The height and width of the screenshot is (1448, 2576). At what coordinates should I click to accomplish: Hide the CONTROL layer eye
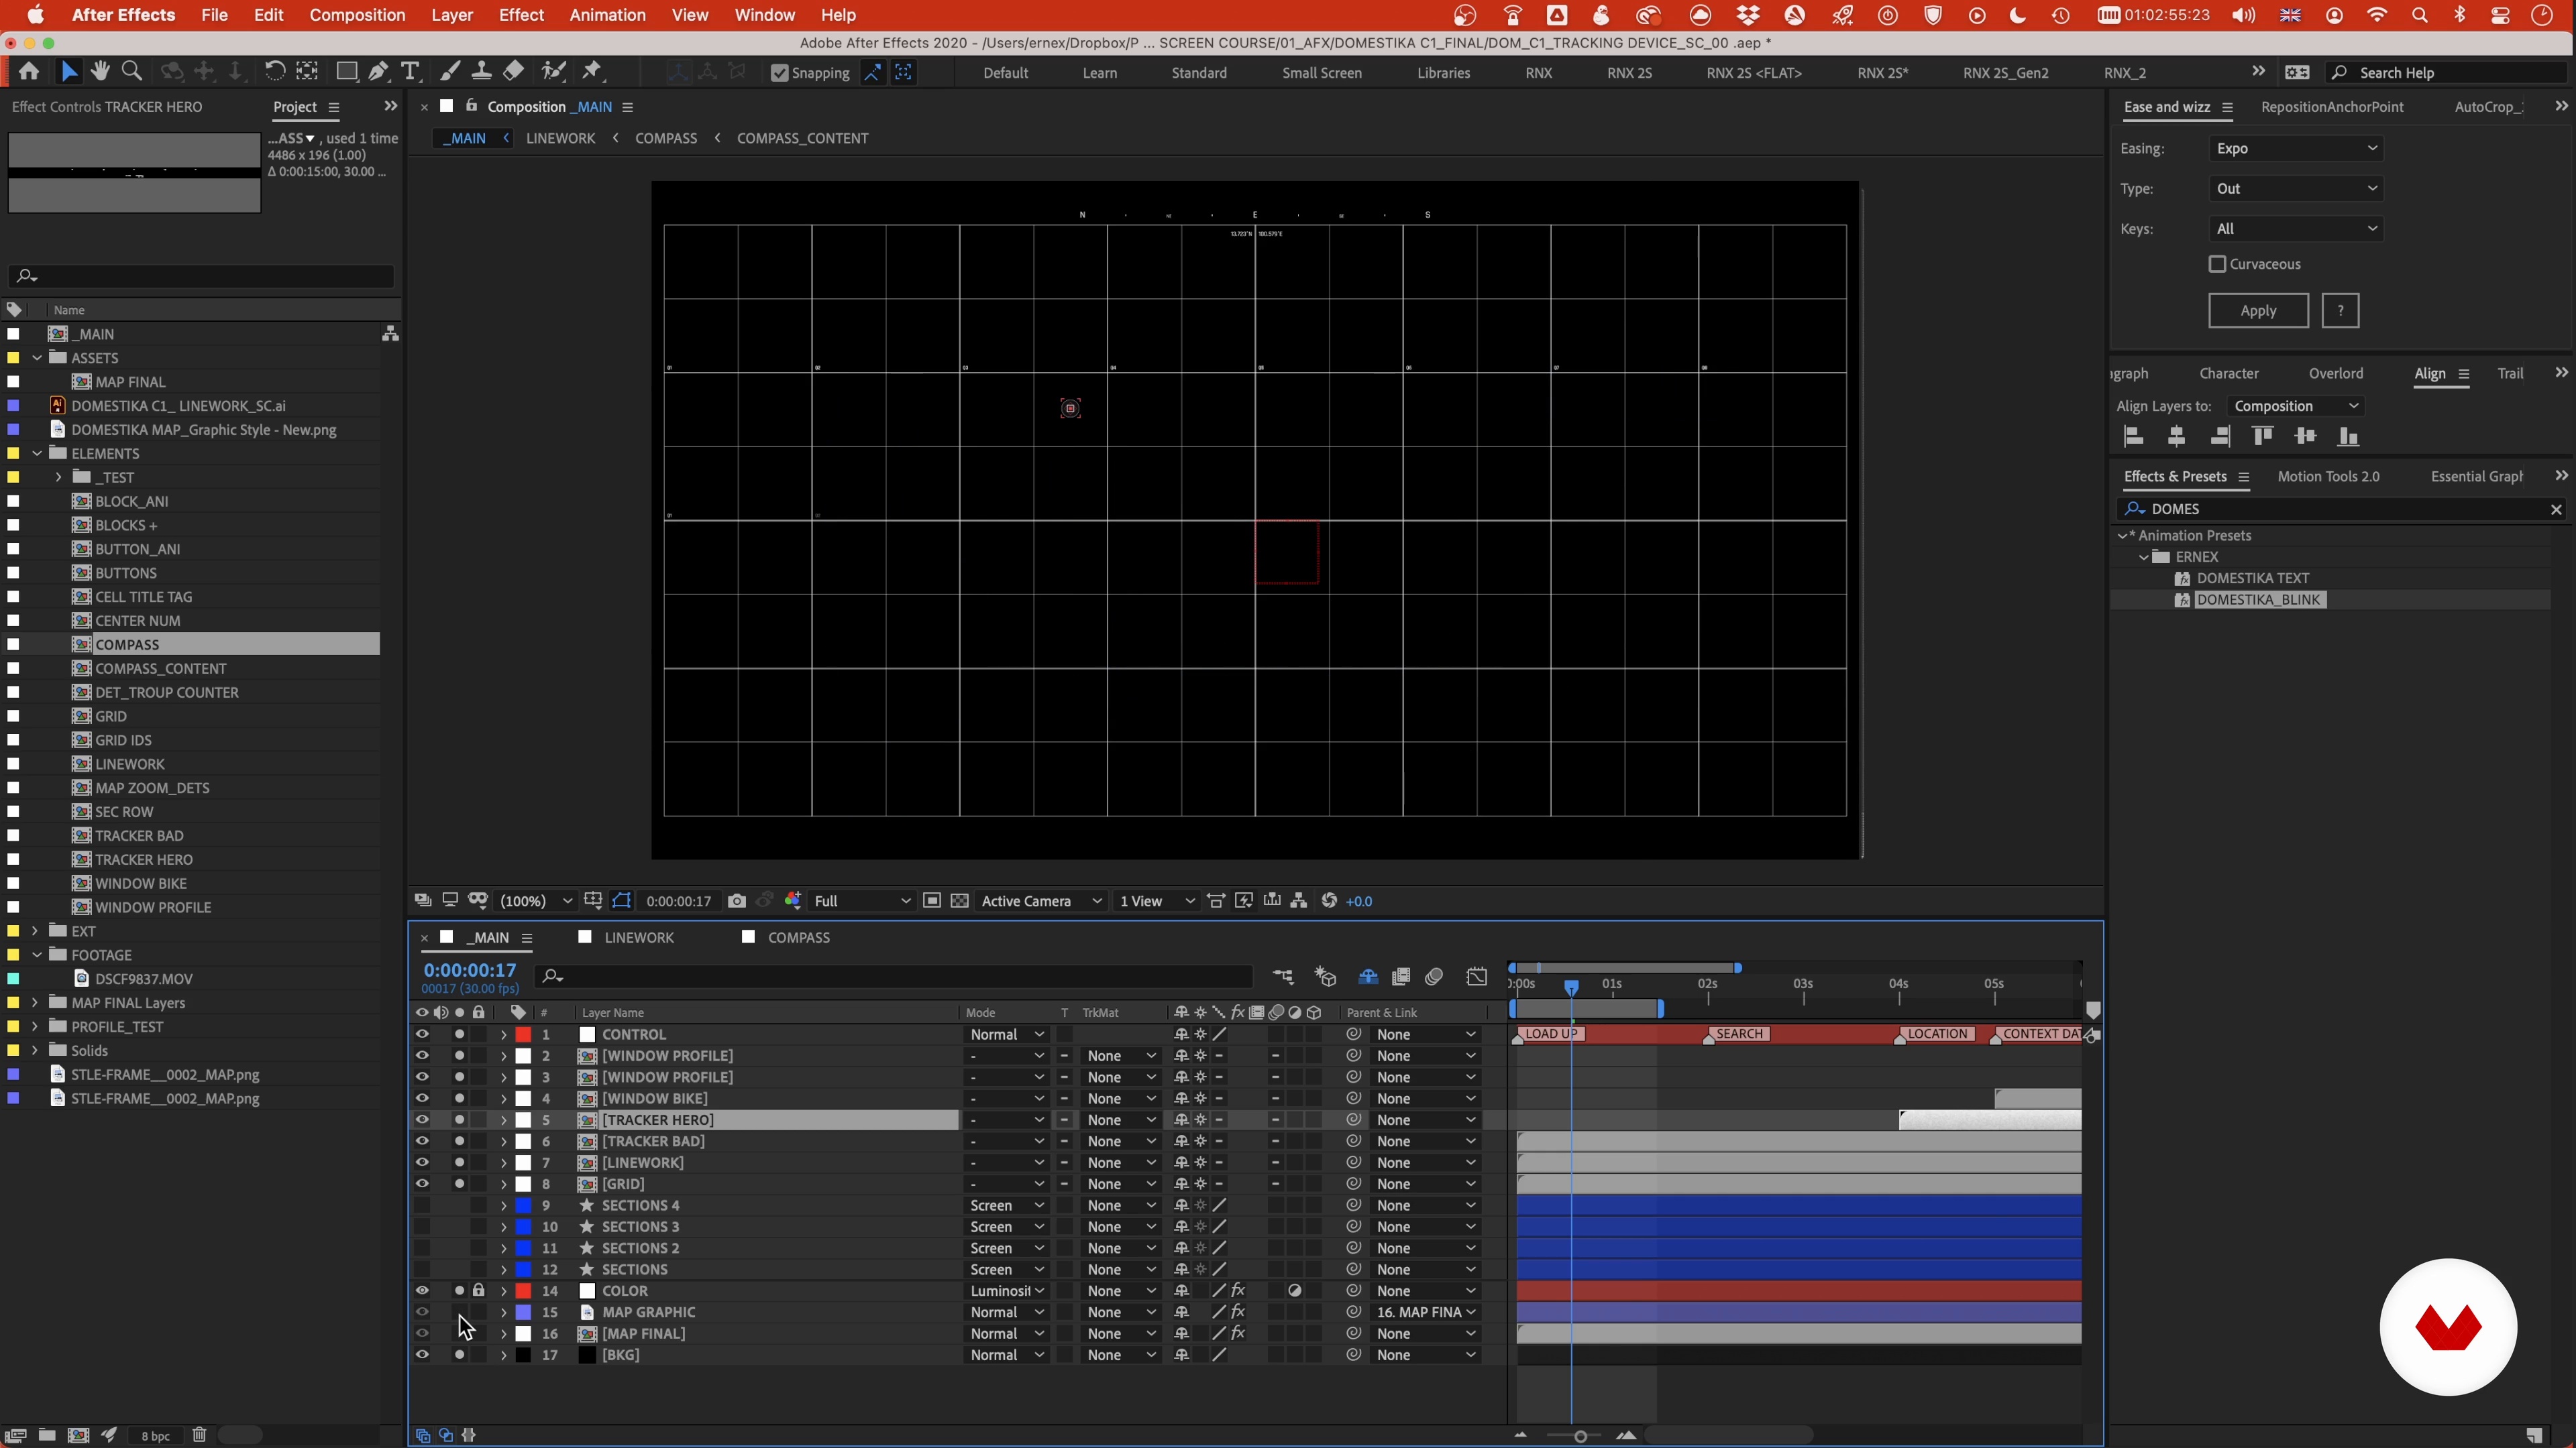tap(422, 1035)
